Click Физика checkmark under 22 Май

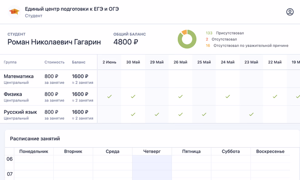click(275, 96)
